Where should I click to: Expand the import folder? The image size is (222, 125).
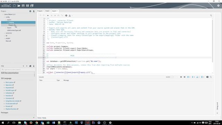[6, 28]
